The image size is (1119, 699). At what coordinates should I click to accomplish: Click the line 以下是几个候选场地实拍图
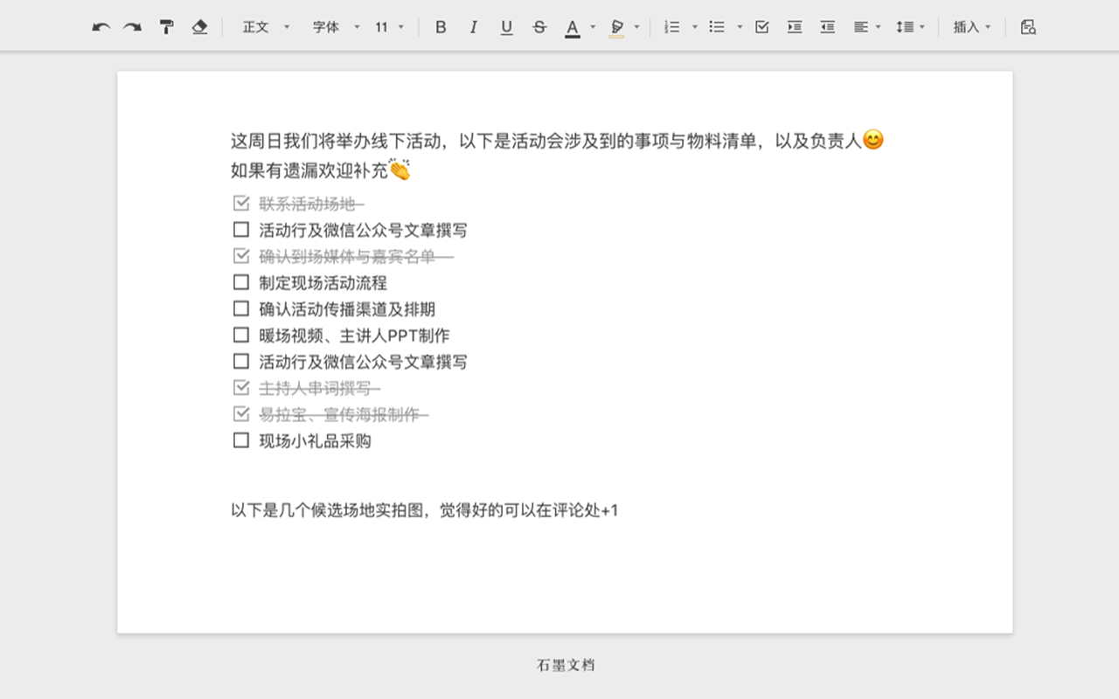coord(425,510)
